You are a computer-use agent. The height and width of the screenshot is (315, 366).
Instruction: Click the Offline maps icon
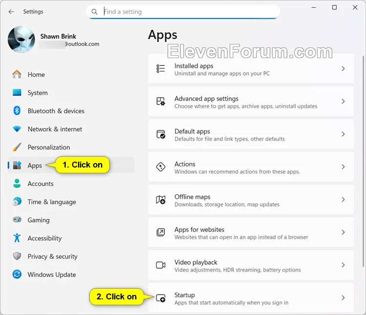tap(161, 200)
